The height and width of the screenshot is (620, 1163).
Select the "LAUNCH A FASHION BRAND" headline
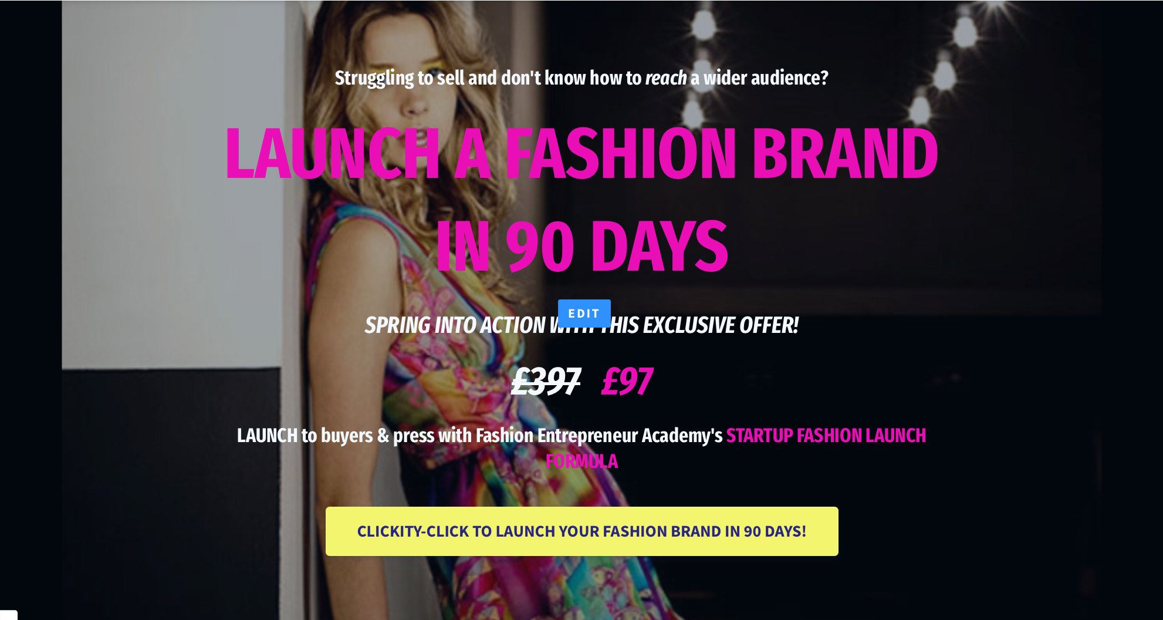(x=581, y=154)
